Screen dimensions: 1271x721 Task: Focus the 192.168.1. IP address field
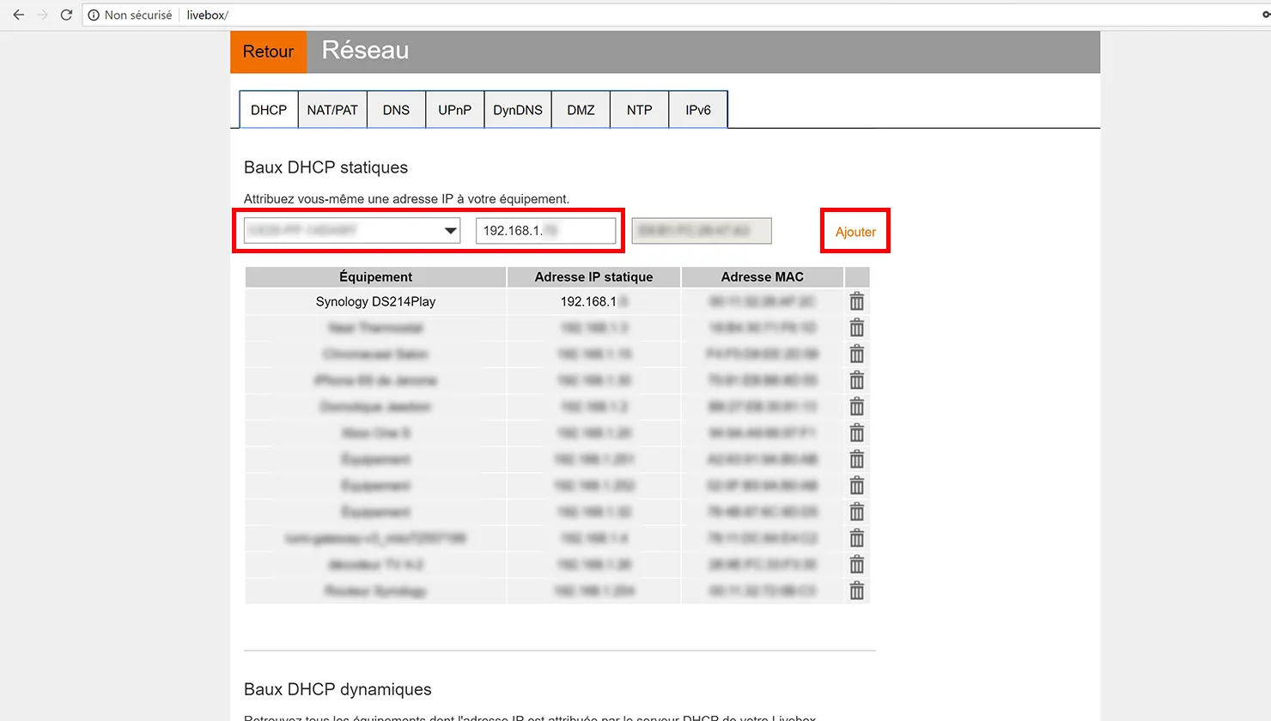tap(545, 230)
